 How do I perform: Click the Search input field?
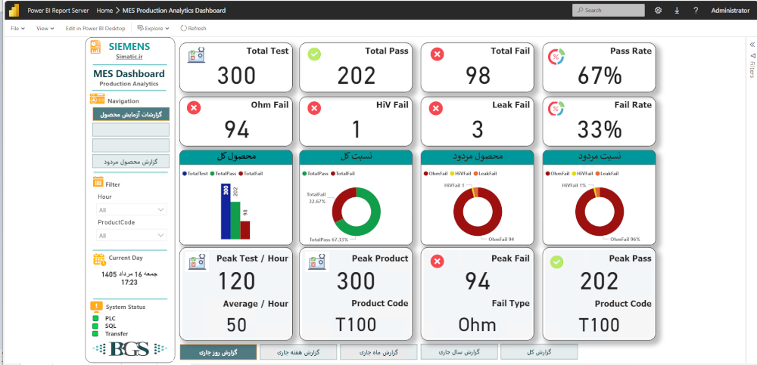click(609, 10)
